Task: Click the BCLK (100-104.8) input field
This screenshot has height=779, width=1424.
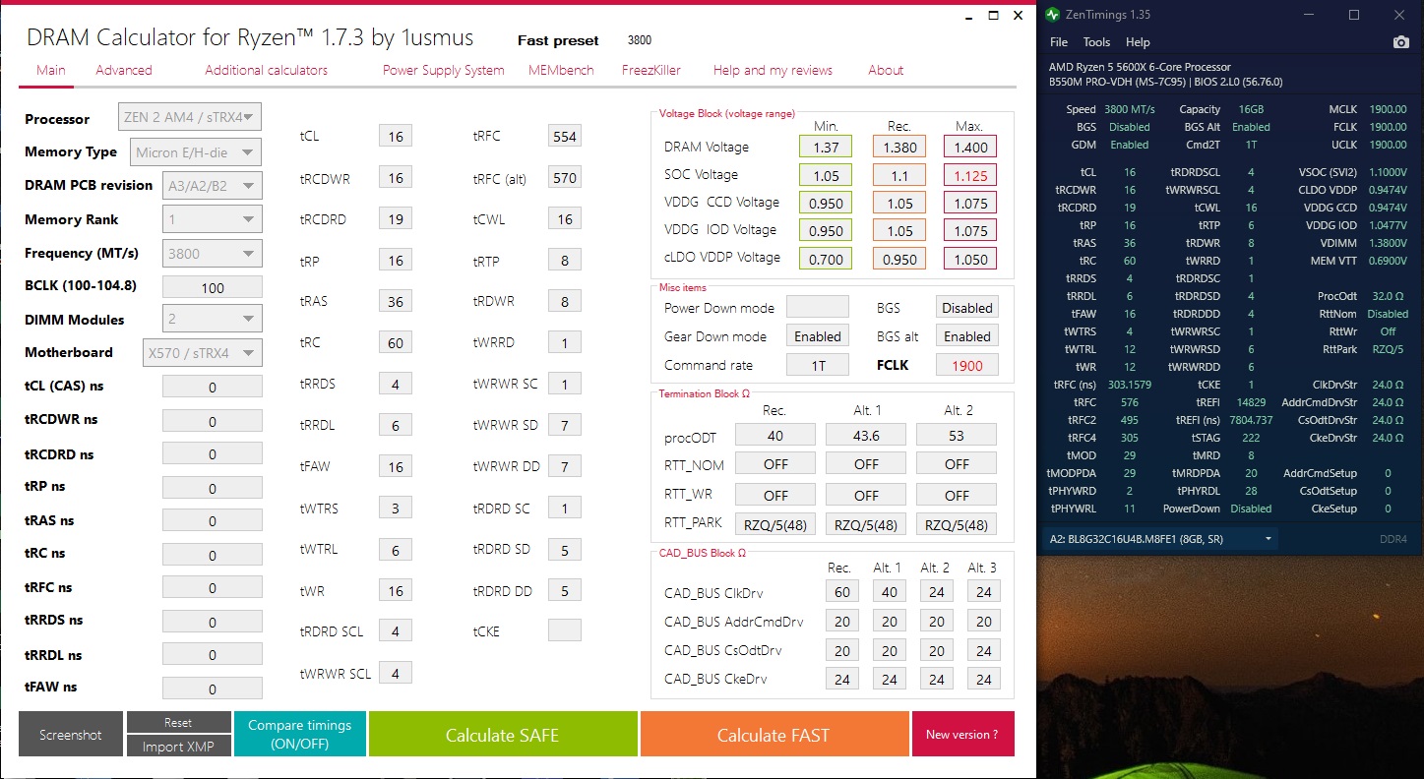Action: [212, 287]
